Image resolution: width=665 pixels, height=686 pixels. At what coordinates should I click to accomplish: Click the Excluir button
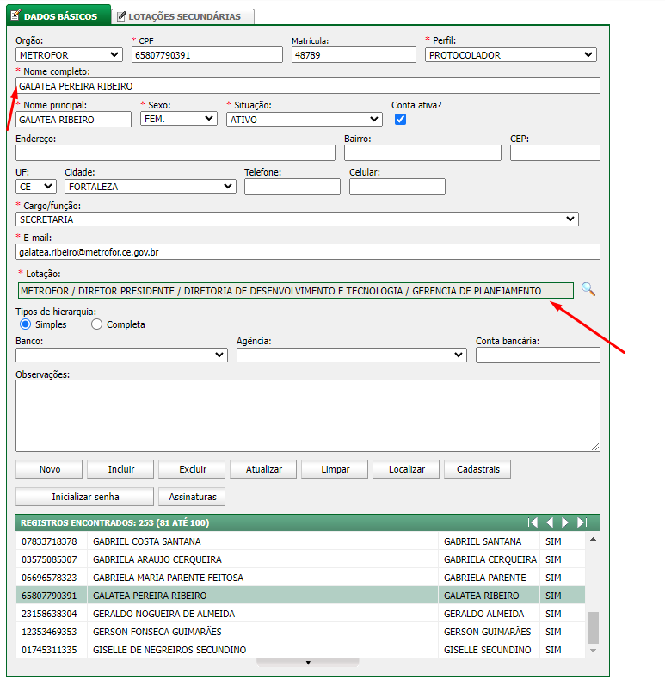[x=192, y=469]
